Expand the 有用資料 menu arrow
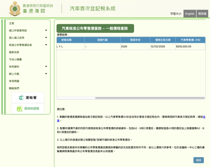The height and width of the screenshot is (167, 210). point(46,67)
